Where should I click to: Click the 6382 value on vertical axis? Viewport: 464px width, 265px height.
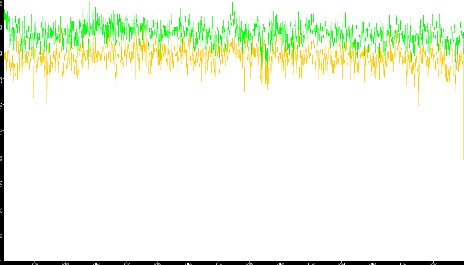2,3
